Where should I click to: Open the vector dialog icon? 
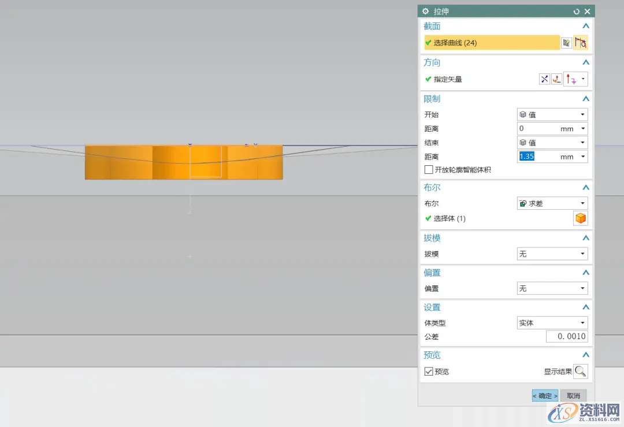click(x=557, y=79)
